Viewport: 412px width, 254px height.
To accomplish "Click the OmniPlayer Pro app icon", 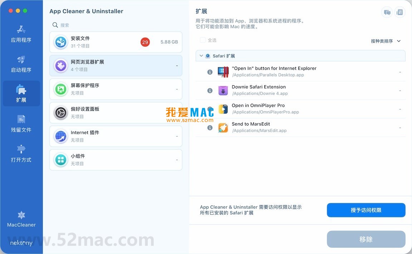I will (223, 109).
